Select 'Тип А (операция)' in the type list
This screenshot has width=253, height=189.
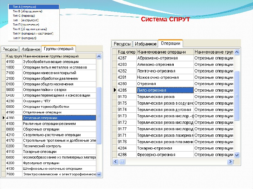[x=34, y=7]
